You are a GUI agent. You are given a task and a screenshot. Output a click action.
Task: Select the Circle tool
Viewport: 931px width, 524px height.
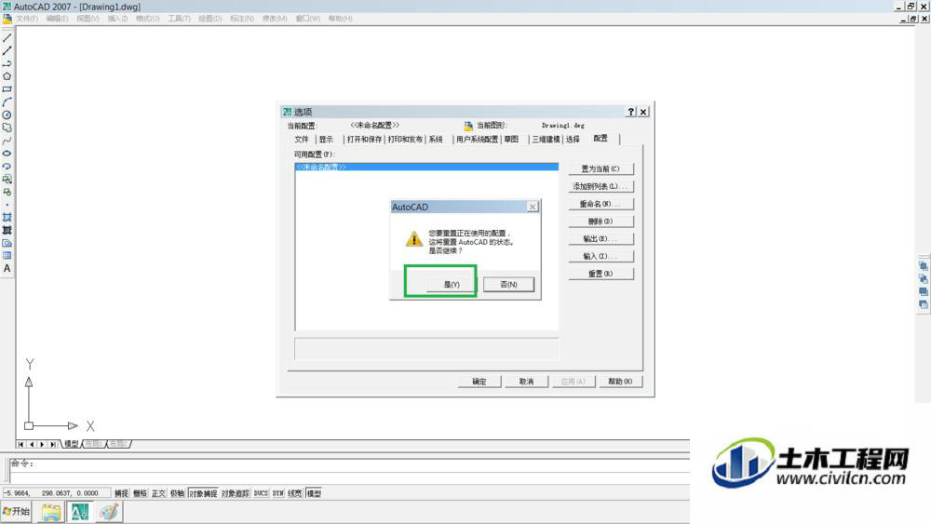pos(7,115)
